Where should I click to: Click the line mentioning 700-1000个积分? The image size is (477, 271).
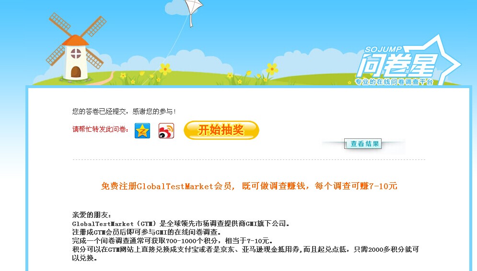click(x=172, y=241)
